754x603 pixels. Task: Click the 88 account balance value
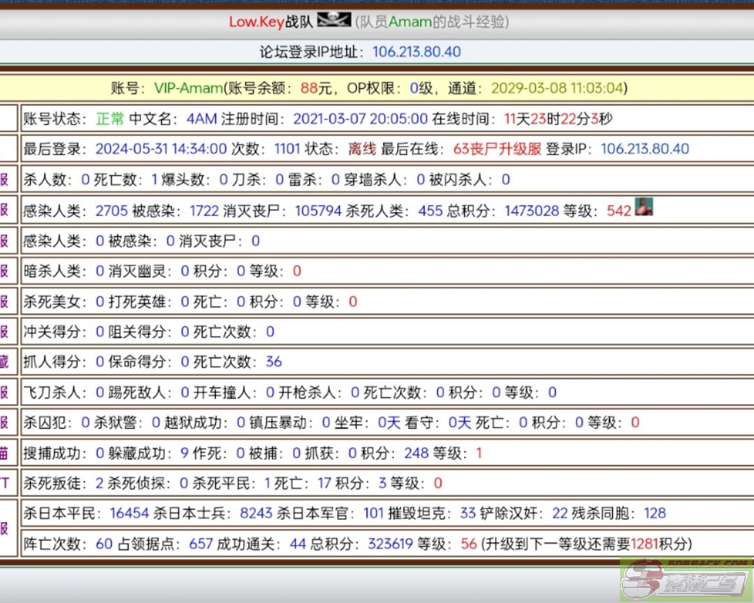(309, 89)
